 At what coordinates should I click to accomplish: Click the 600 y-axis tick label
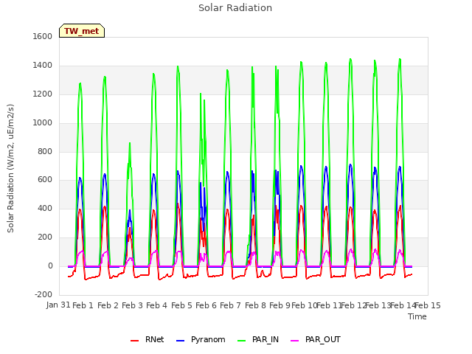click(x=45, y=180)
